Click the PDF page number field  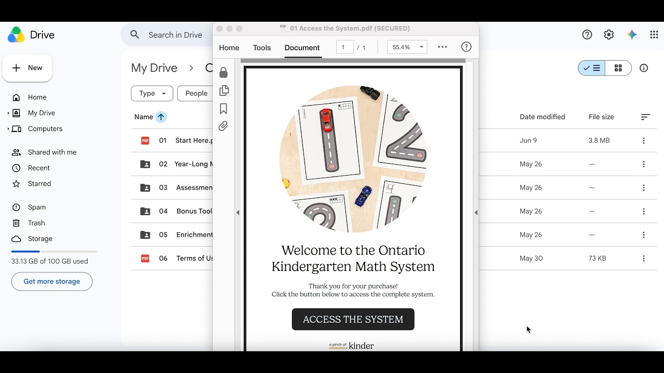tap(344, 47)
